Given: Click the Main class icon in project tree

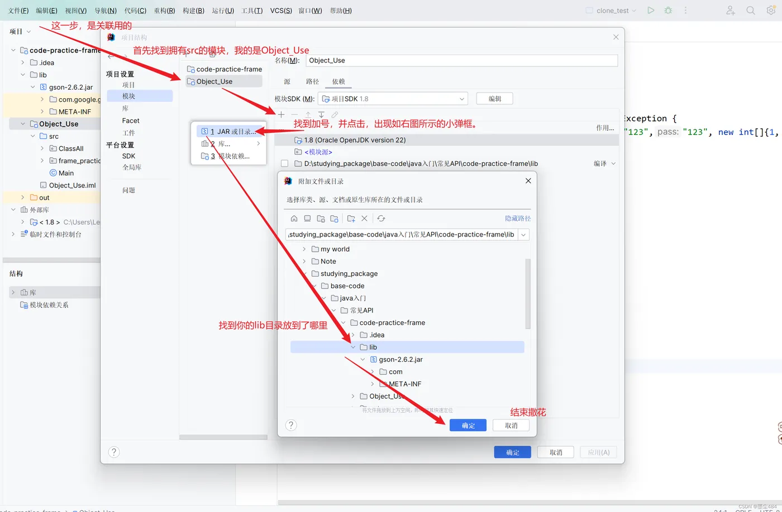Looking at the screenshot, I should click(53, 173).
